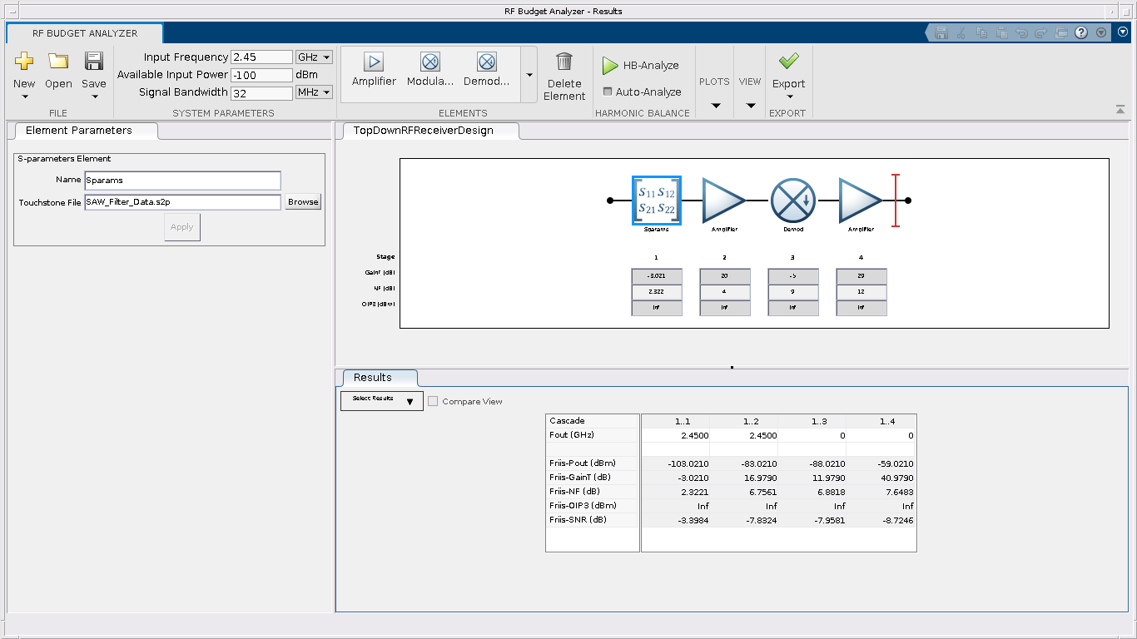Screen dimensions: 1137x639
Task: Select the Sparams block in the canvas
Action: click(656, 201)
